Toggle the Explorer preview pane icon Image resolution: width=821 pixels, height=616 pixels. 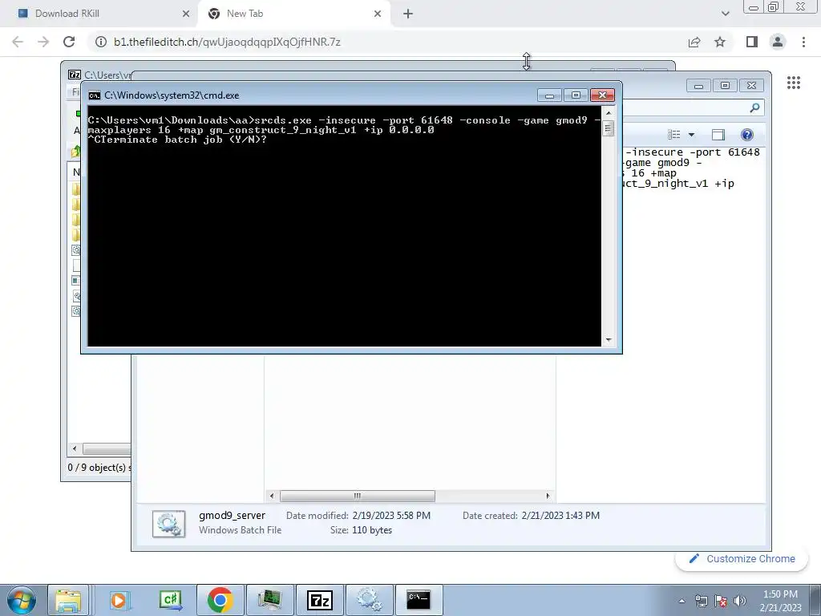[718, 135]
